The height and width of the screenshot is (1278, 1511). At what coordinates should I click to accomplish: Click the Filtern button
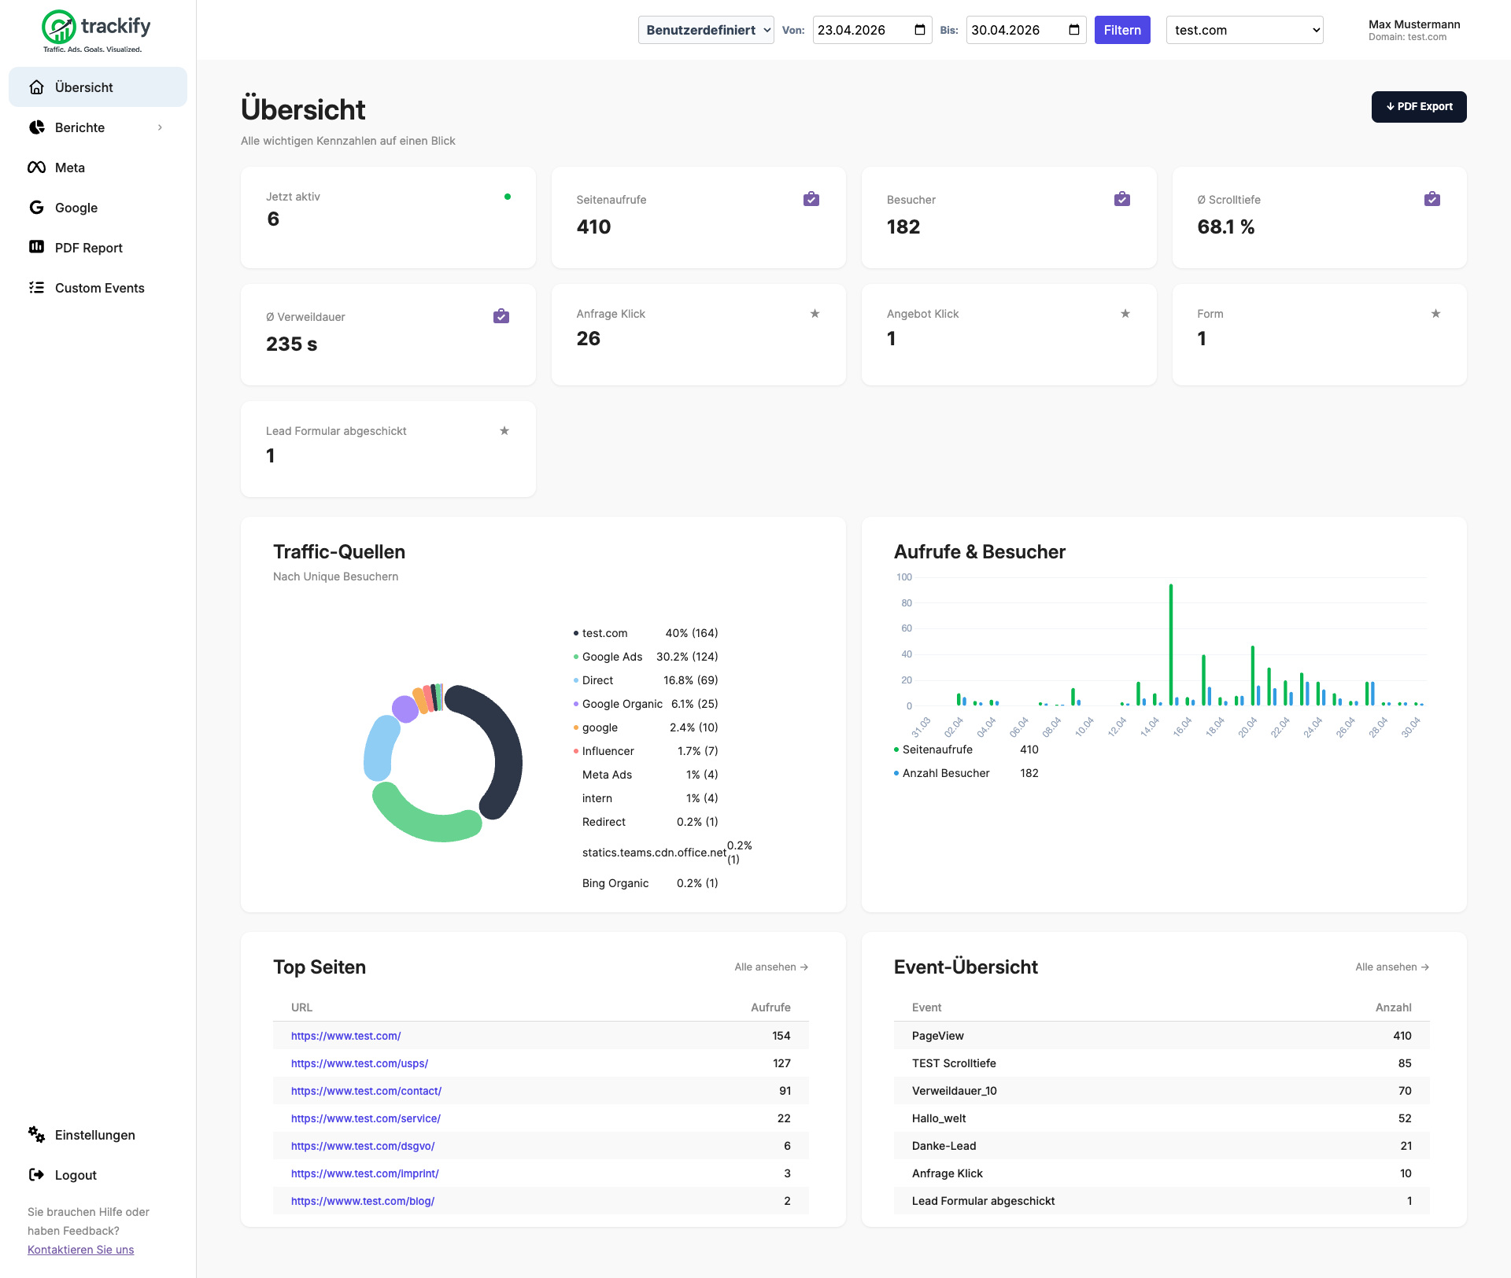(x=1122, y=30)
